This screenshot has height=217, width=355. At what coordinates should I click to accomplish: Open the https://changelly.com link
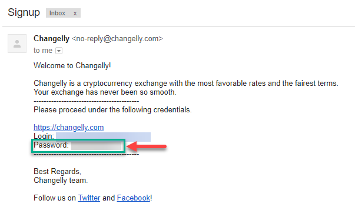(69, 128)
